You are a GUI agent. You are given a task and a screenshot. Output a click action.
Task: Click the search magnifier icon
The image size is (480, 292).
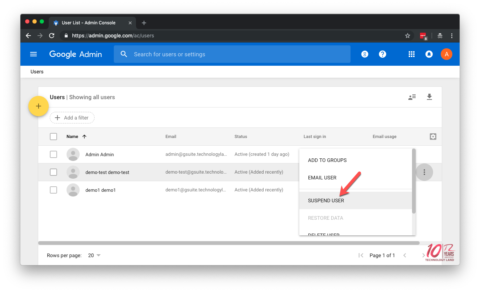[124, 54]
